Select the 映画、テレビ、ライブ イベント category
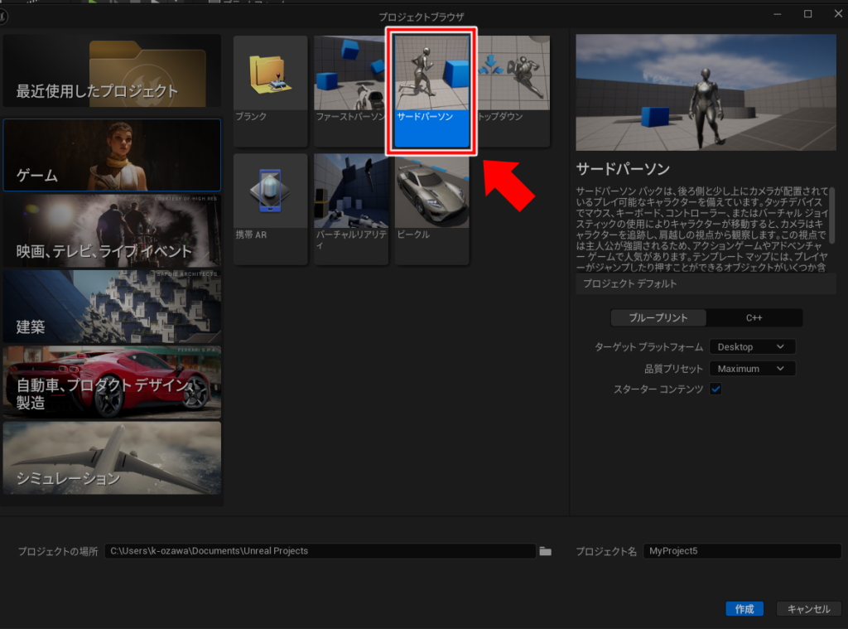 (x=112, y=231)
